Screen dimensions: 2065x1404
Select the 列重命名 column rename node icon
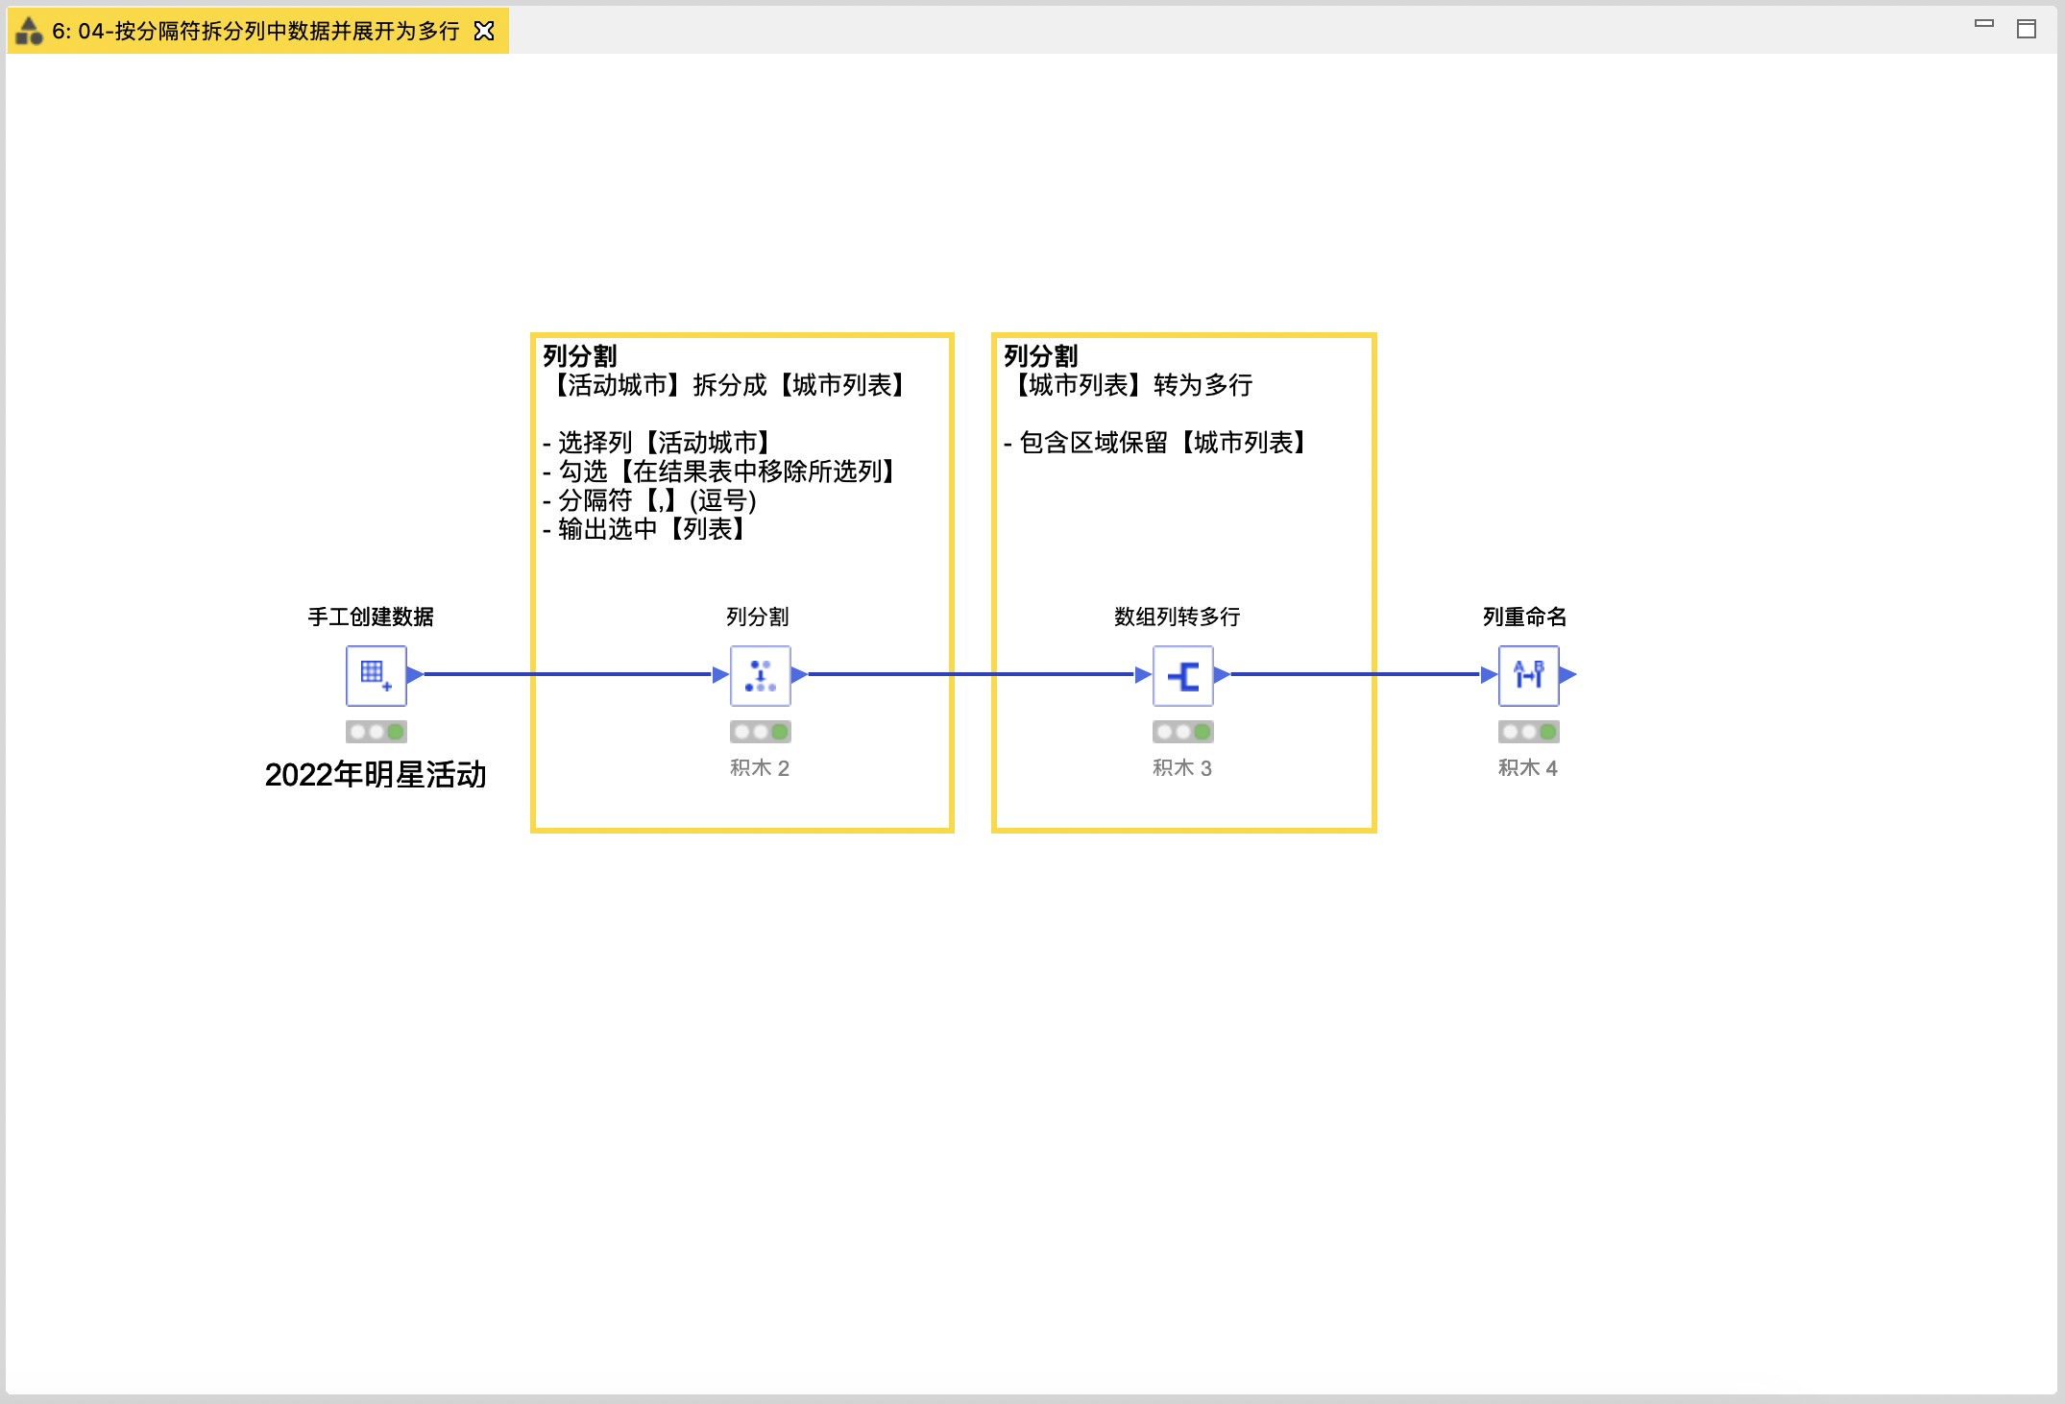point(1528,675)
